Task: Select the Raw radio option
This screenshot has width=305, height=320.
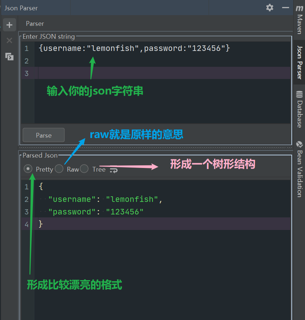Action: click(x=59, y=169)
